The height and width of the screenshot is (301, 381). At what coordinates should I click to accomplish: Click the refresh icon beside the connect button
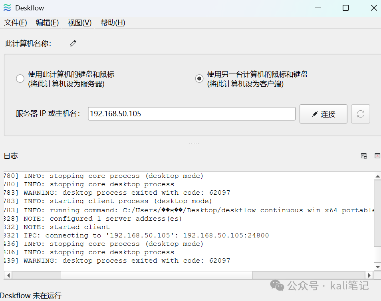[x=361, y=114]
